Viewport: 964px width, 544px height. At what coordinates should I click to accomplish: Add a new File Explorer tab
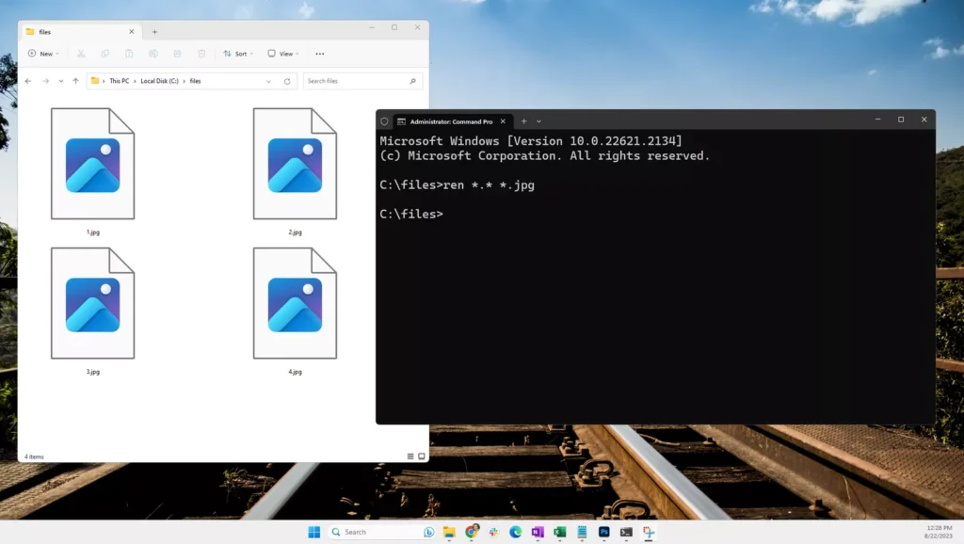pyautogui.click(x=155, y=32)
